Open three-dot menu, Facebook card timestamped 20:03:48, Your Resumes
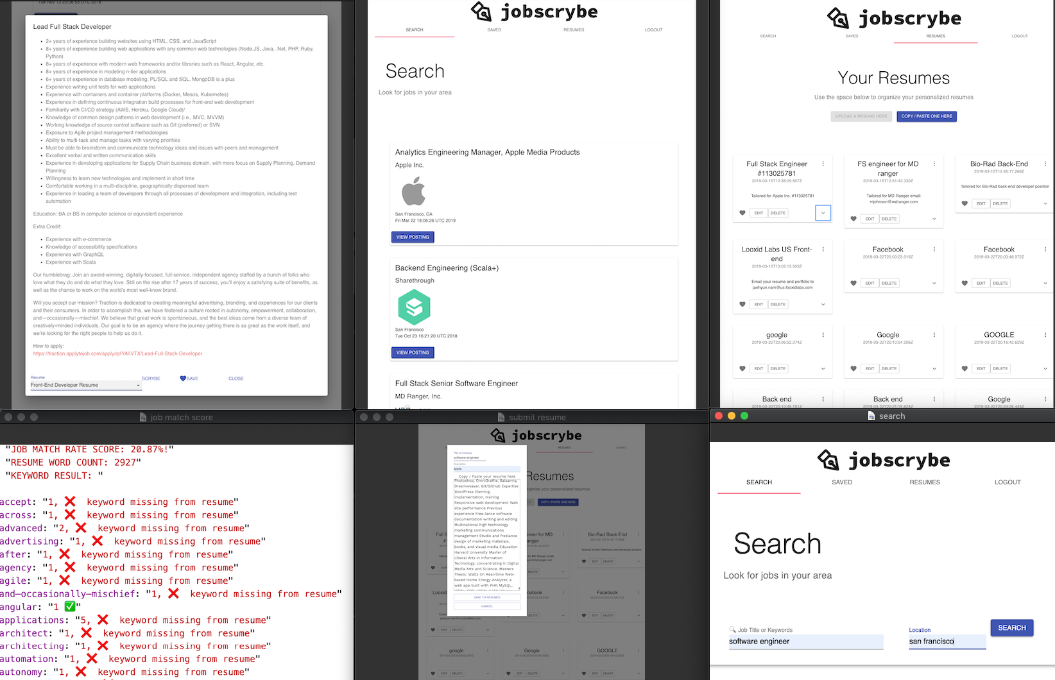Image resolution: width=1055 pixels, height=680 pixels. (1045, 250)
